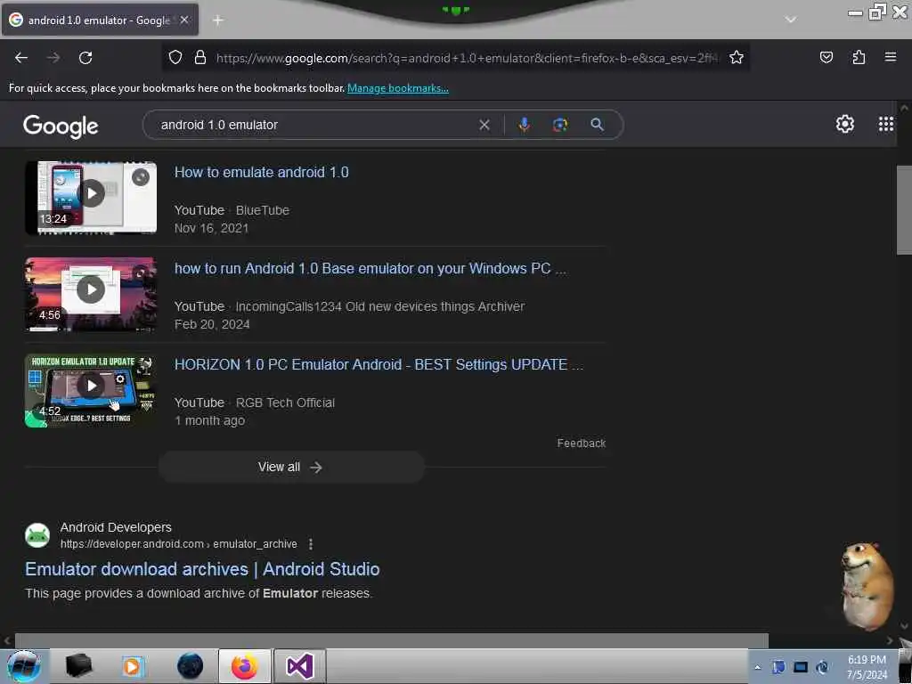
Task: Click the flag icon in system tray
Action: 778,667
